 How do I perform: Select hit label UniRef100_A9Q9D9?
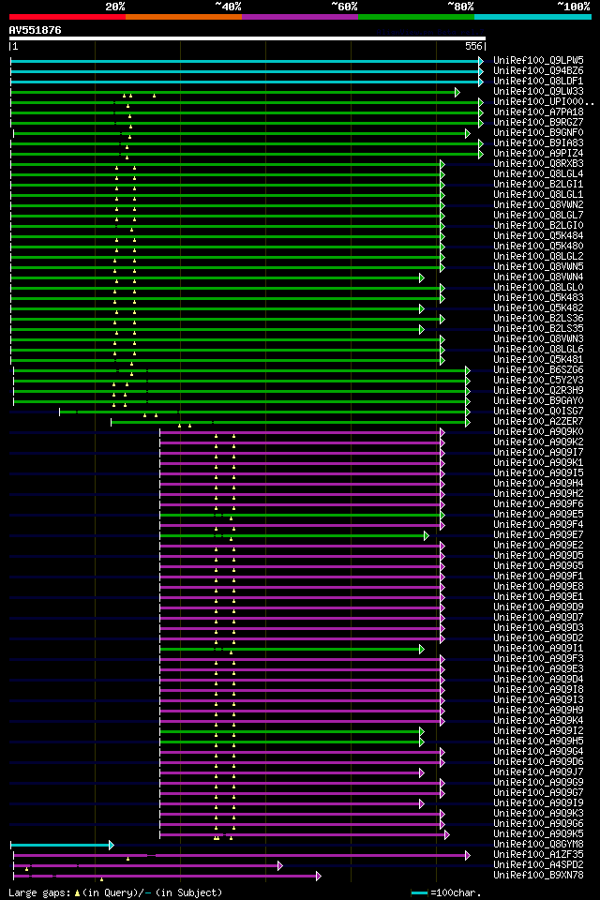538,607
